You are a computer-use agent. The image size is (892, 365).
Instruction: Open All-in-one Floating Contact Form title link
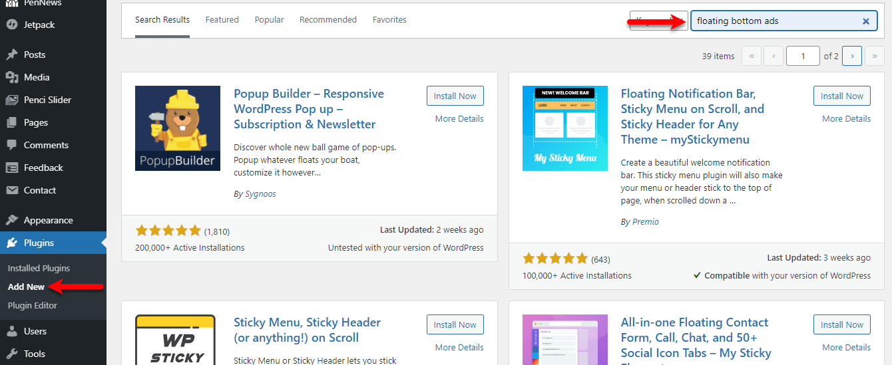(x=696, y=342)
